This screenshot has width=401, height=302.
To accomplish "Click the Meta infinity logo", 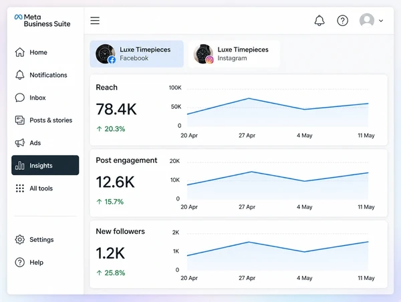I will tap(19, 17).
